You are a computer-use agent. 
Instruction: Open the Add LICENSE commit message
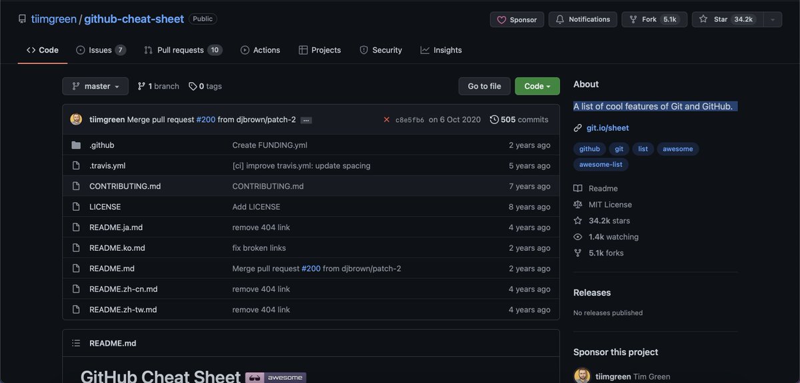256,207
